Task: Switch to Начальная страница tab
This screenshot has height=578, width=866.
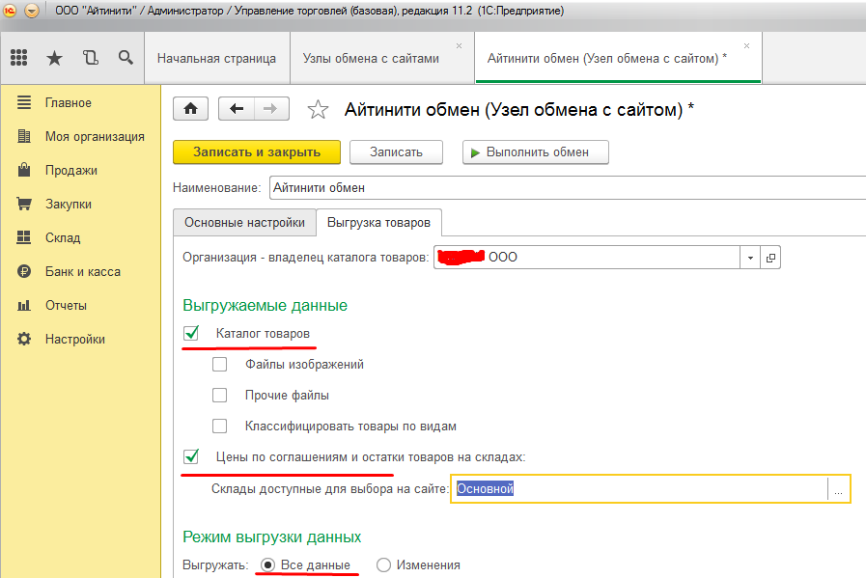Action: point(216,58)
